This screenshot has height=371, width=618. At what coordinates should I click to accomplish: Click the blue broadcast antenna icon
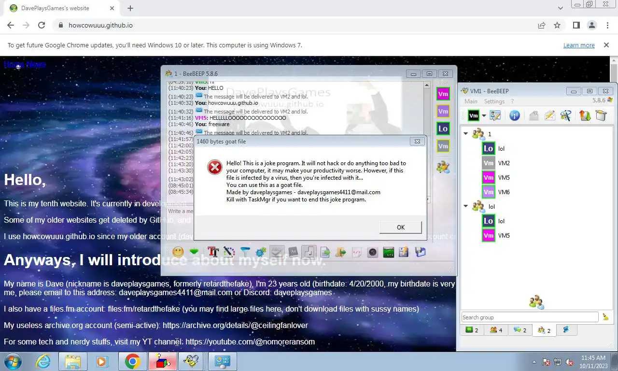pyautogui.click(x=515, y=115)
